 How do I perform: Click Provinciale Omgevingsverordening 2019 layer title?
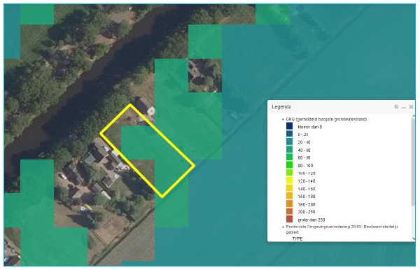pos(342,229)
